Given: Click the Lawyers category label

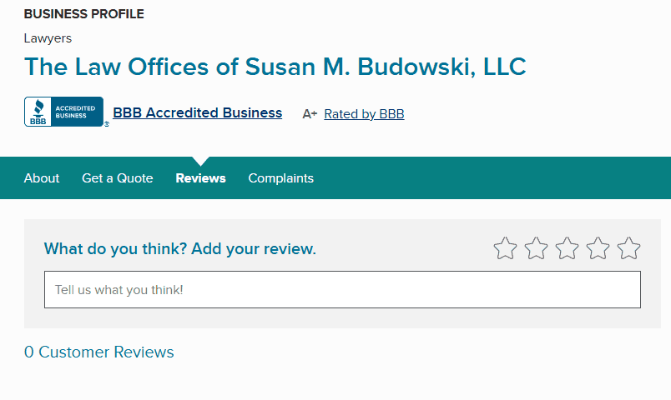Looking at the screenshot, I should (48, 38).
